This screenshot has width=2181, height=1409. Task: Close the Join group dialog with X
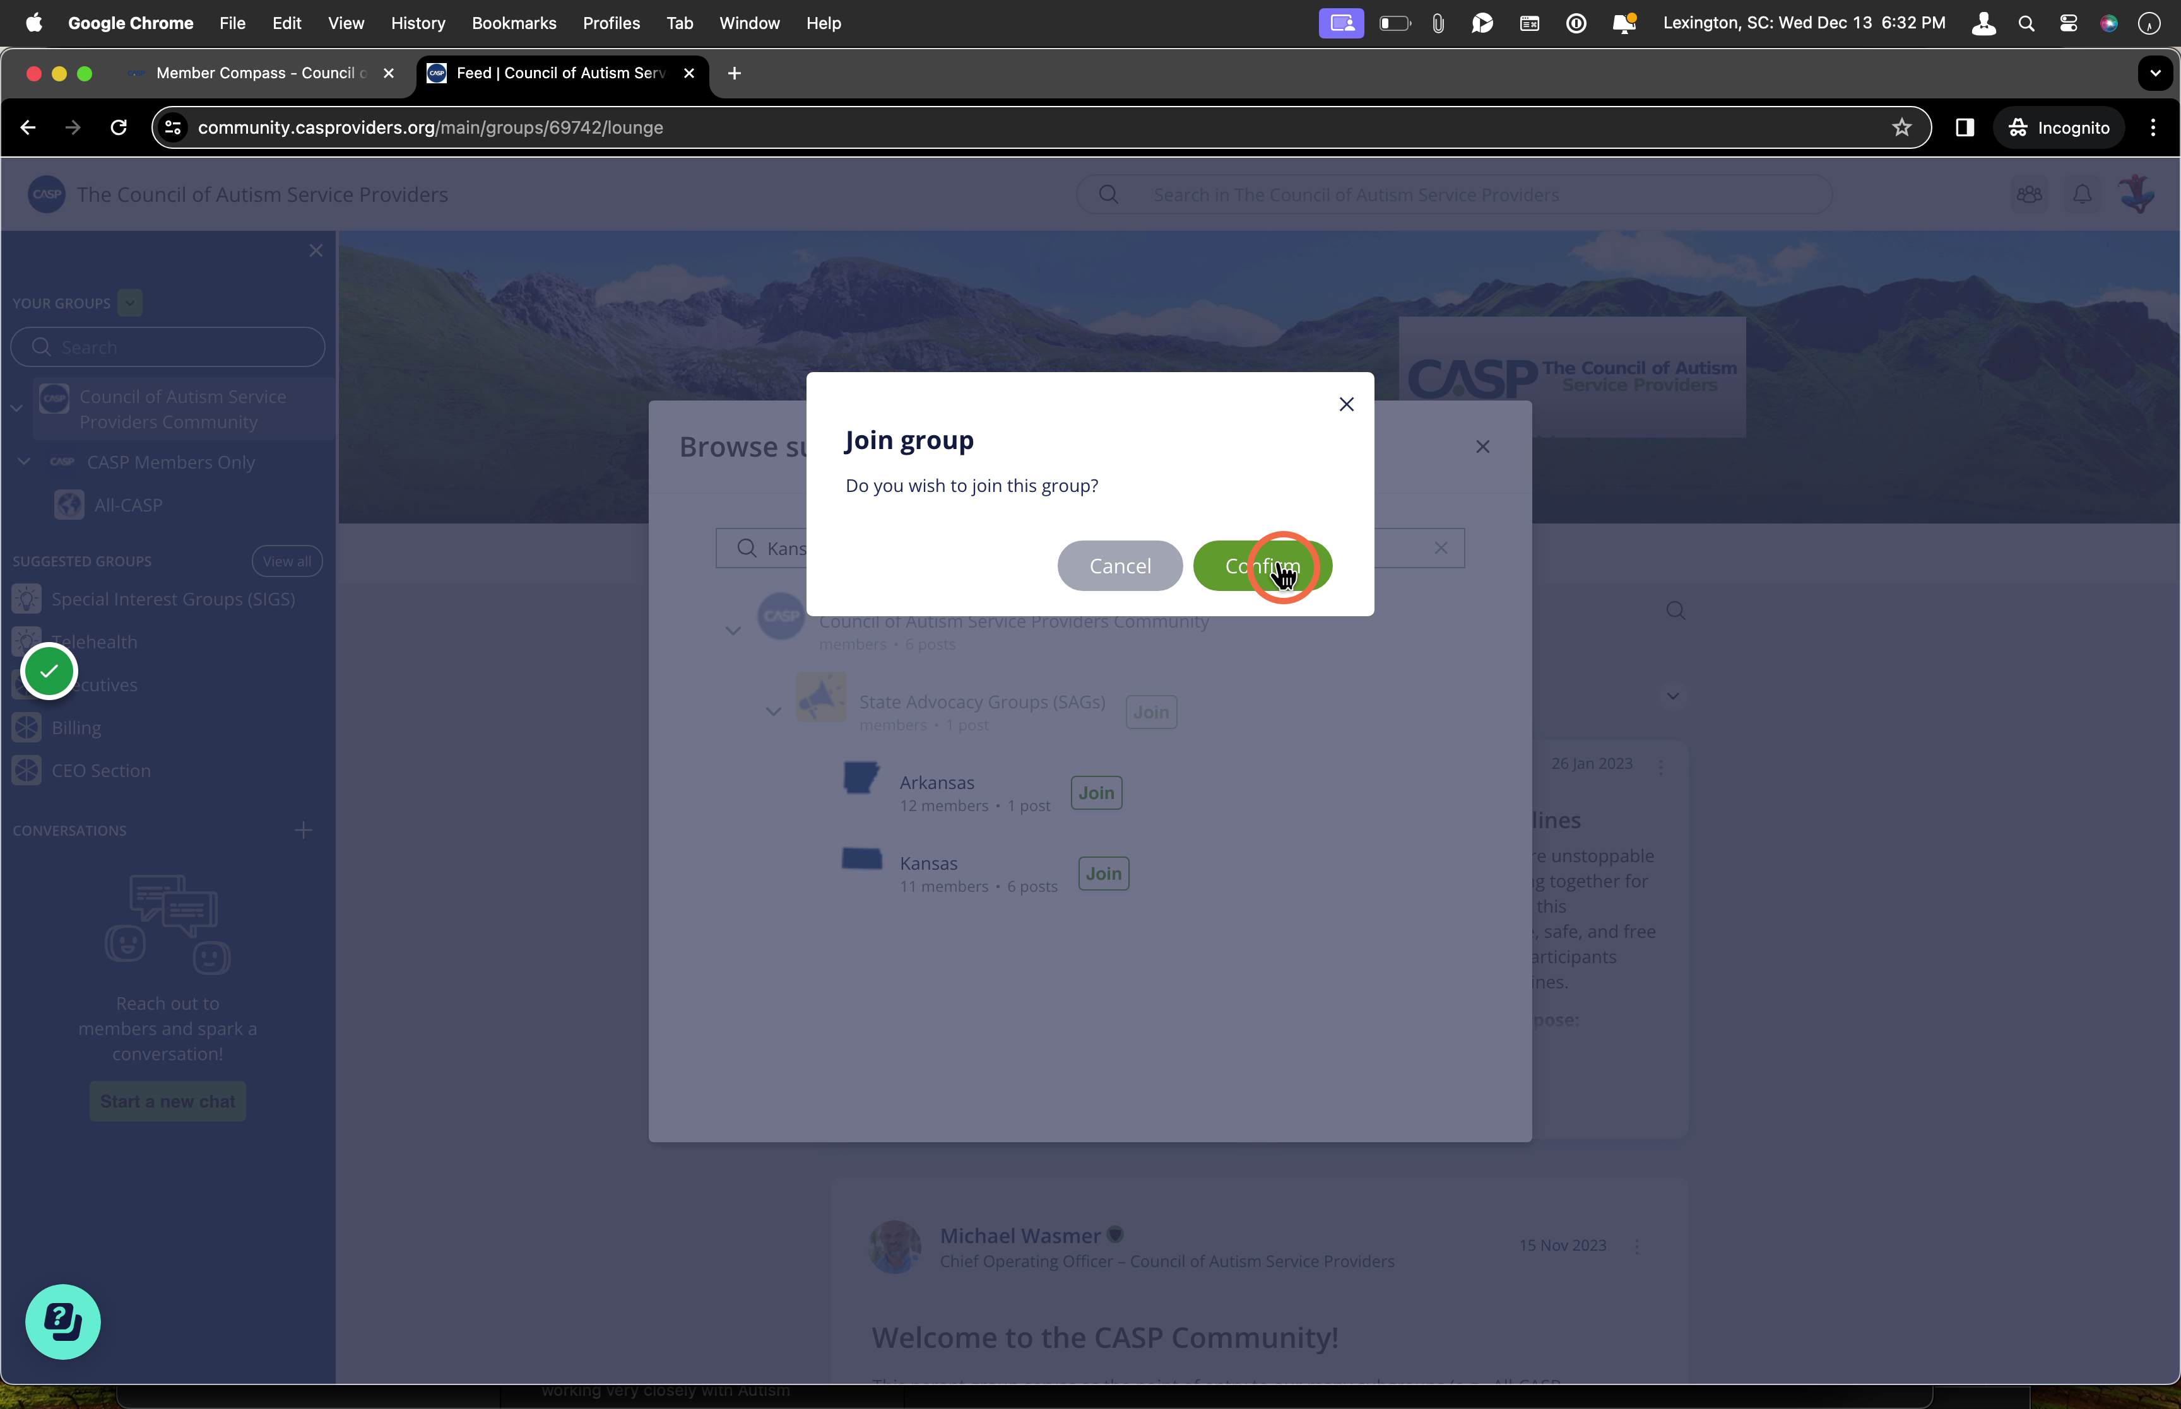pyautogui.click(x=1346, y=404)
